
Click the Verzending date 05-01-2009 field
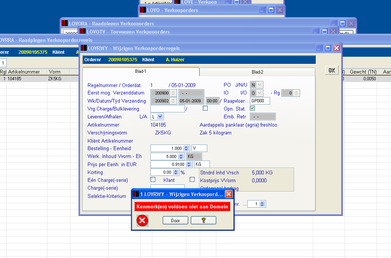pos(191,101)
